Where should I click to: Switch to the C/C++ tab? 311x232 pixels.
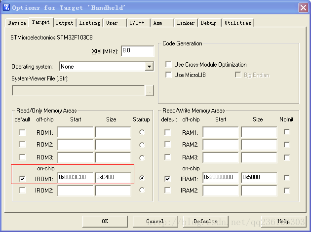point(138,23)
